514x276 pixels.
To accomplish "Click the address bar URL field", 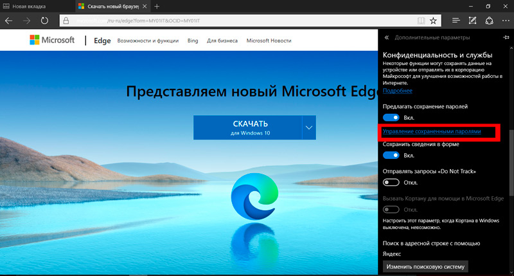I will pyautogui.click(x=244, y=20).
